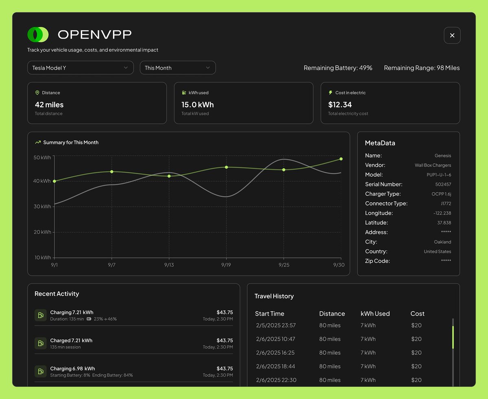Click the 15.0 kWh usage value
The height and width of the screenshot is (399, 488).
[x=198, y=105]
